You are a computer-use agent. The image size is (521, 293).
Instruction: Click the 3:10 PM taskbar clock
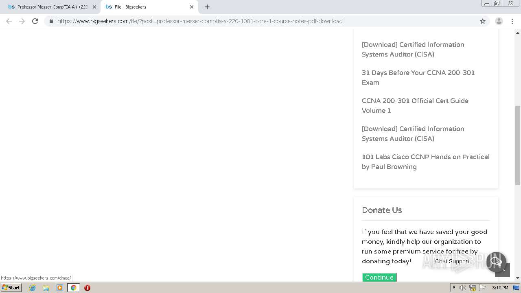coord(500,288)
